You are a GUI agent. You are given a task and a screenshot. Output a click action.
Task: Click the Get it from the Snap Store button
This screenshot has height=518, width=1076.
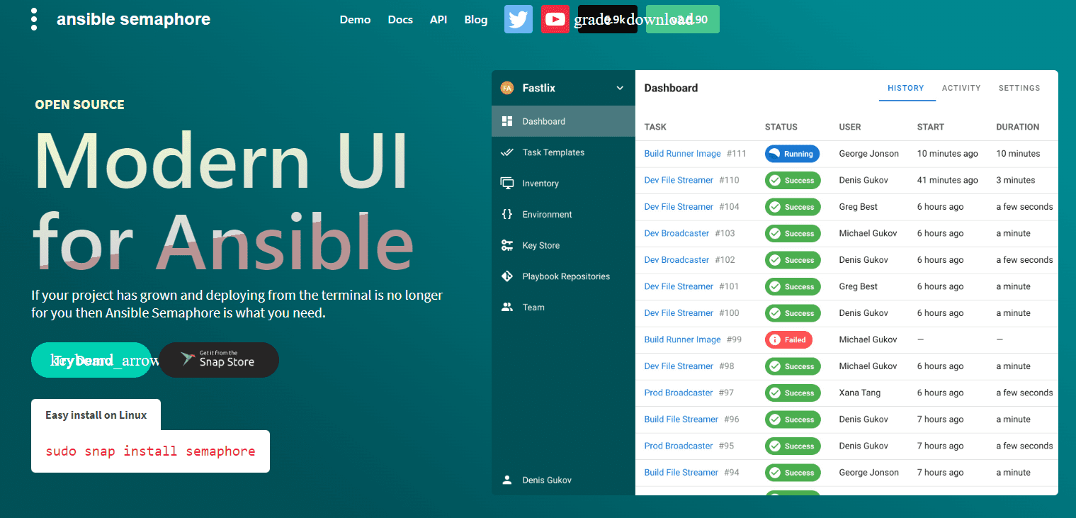pos(219,360)
